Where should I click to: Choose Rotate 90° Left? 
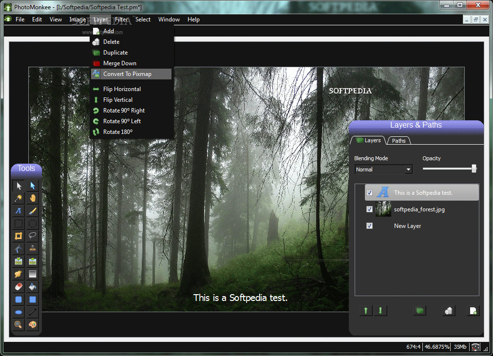132,121
